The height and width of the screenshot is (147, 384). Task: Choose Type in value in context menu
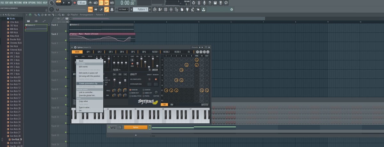pyautogui.click(x=89, y=107)
